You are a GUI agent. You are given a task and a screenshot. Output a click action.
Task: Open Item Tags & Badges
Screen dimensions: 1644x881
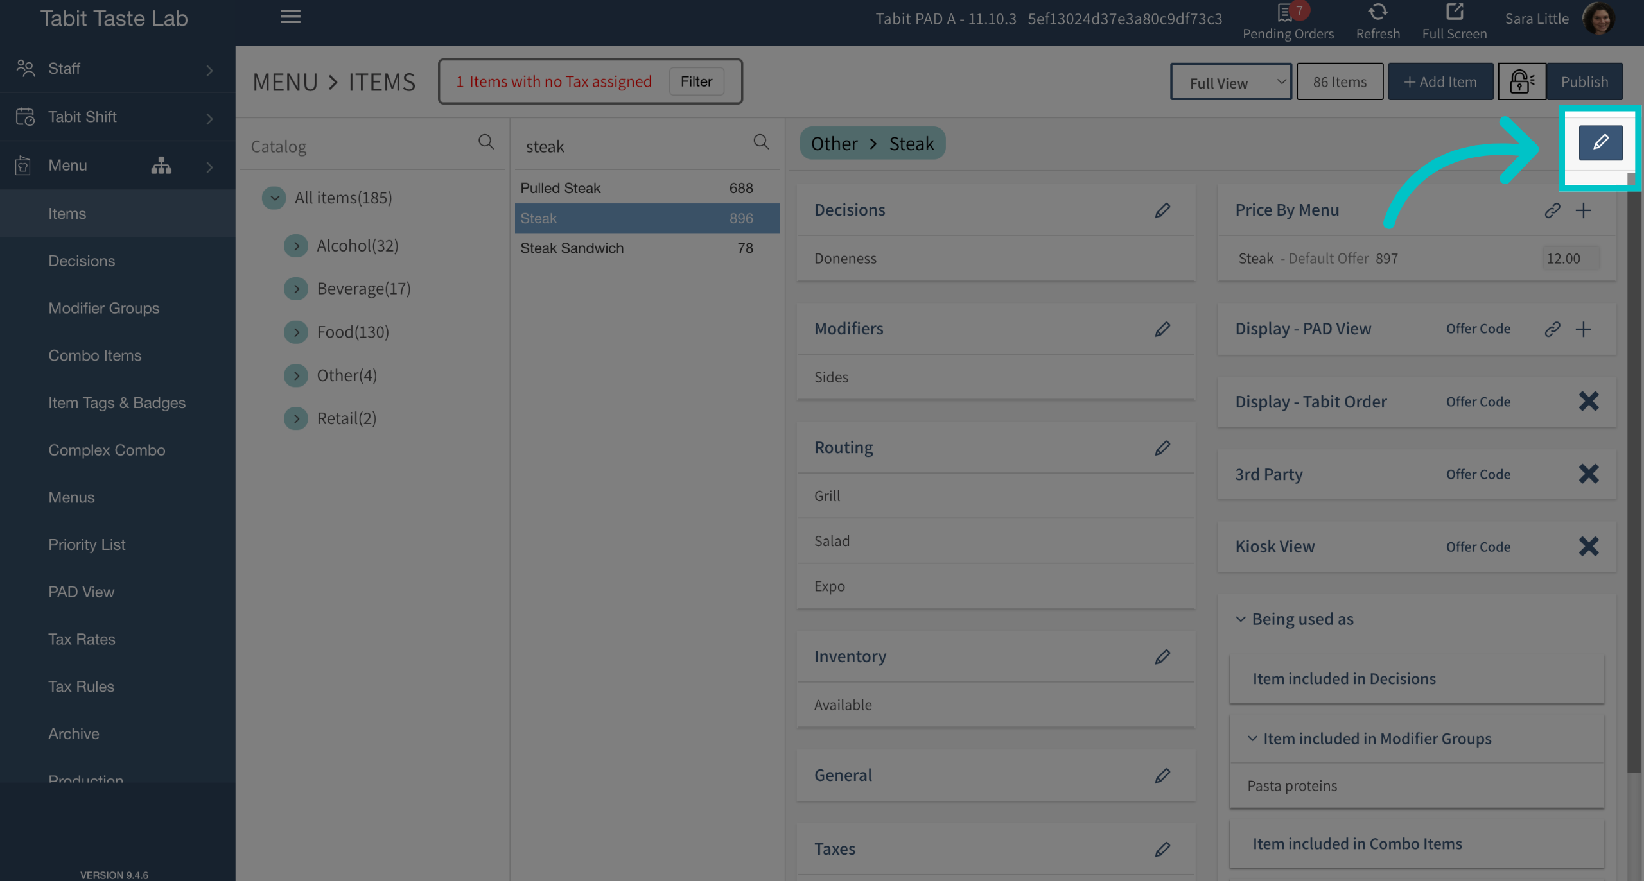tap(118, 402)
